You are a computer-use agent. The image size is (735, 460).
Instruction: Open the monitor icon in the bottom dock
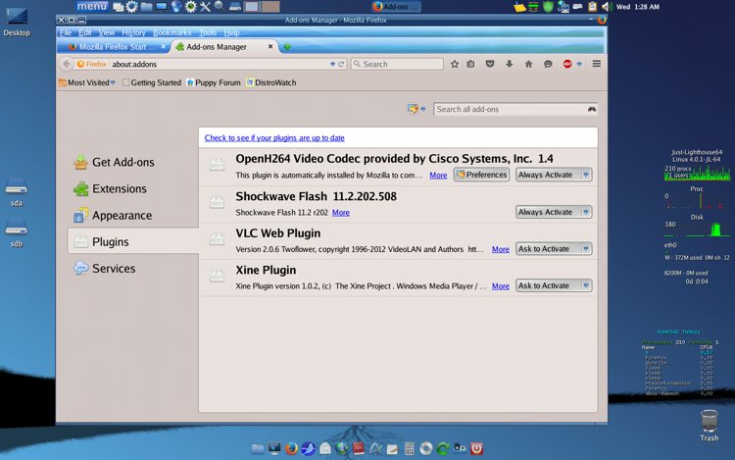(274, 449)
